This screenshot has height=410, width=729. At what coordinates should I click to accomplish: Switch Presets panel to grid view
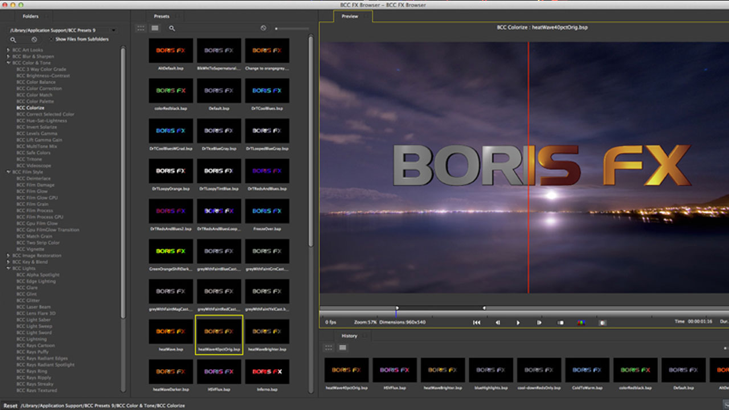click(x=141, y=28)
